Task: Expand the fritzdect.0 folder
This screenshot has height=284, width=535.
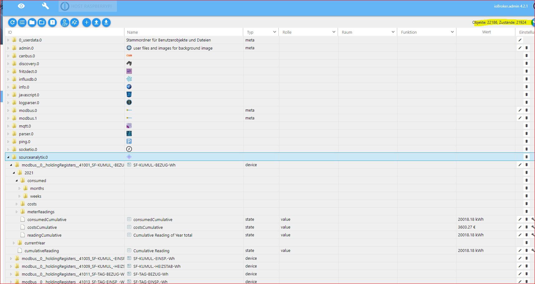Action: click(8, 71)
